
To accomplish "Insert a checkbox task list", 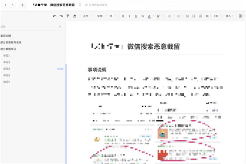I will [x=187, y=16].
